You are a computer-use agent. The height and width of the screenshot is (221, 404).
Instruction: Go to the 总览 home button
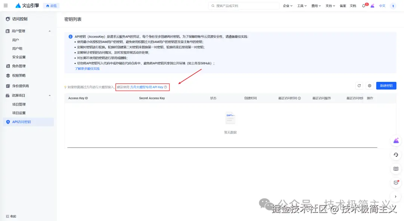(x=51, y=6)
